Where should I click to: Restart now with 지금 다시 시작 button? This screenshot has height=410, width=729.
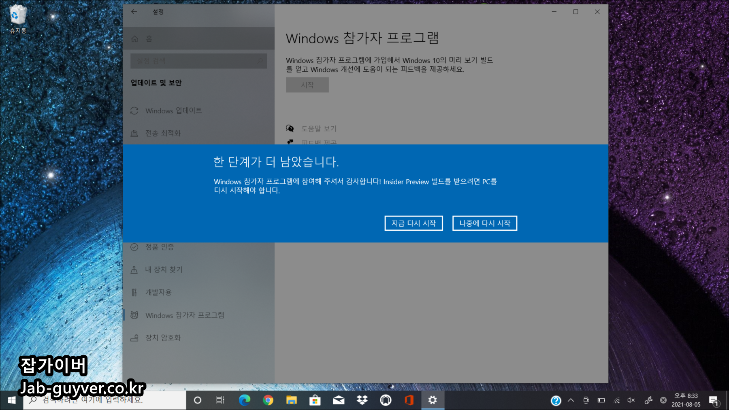(x=414, y=223)
